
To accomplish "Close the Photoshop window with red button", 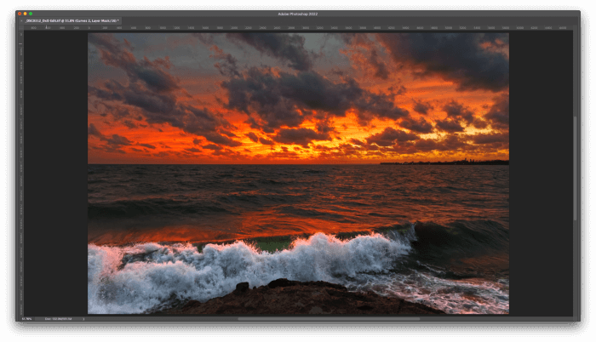I will [x=20, y=14].
